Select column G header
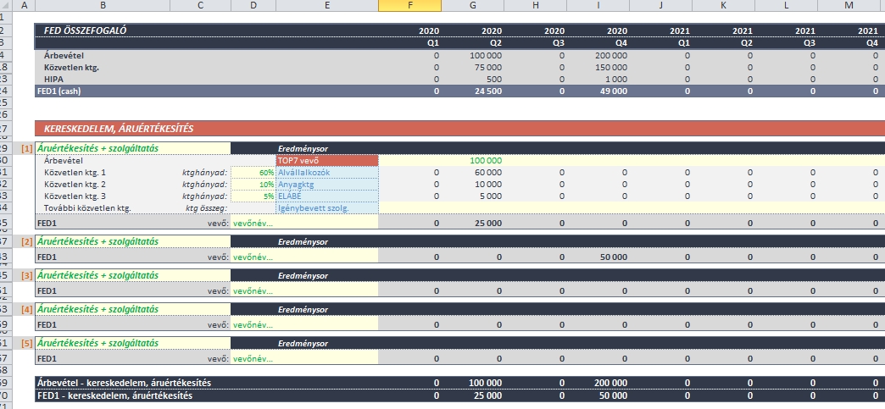885x409 pixels. point(472,6)
